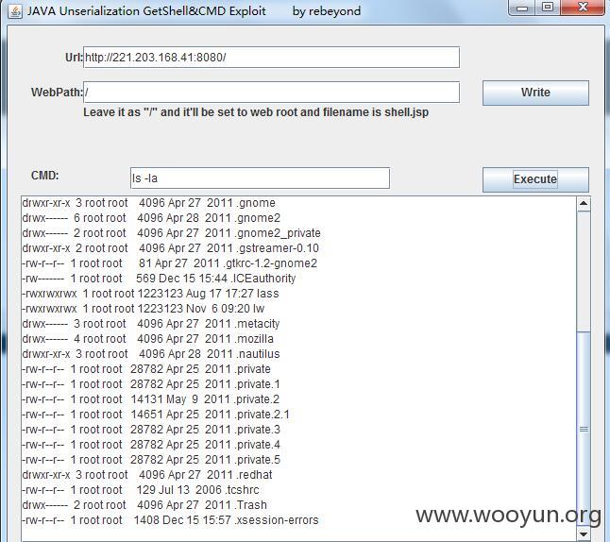This screenshot has height=542, width=610.
Task: Select the .private.4 output line
Action: pyautogui.click(x=151, y=445)
